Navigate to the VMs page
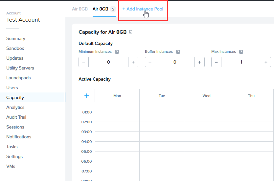Screen dimensions: 274x181 (x=11, y=166)
